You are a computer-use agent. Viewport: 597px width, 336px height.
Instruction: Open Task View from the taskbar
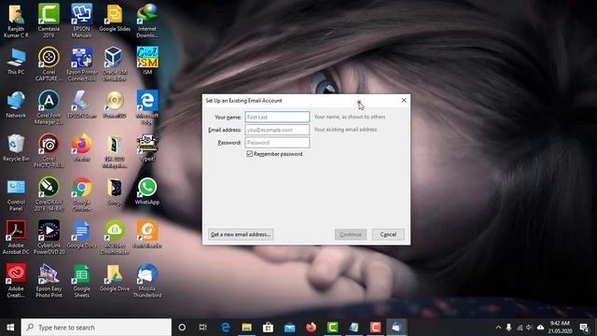(203, 328)
